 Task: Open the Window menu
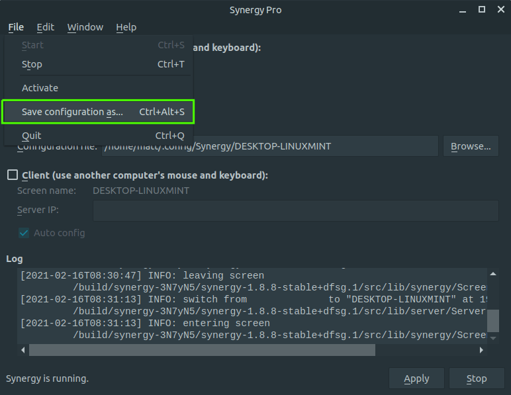pos(85,27)
